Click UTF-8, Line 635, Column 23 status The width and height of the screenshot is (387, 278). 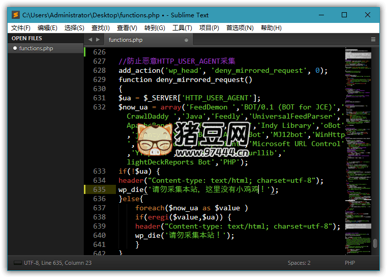[x=58, y=263]
